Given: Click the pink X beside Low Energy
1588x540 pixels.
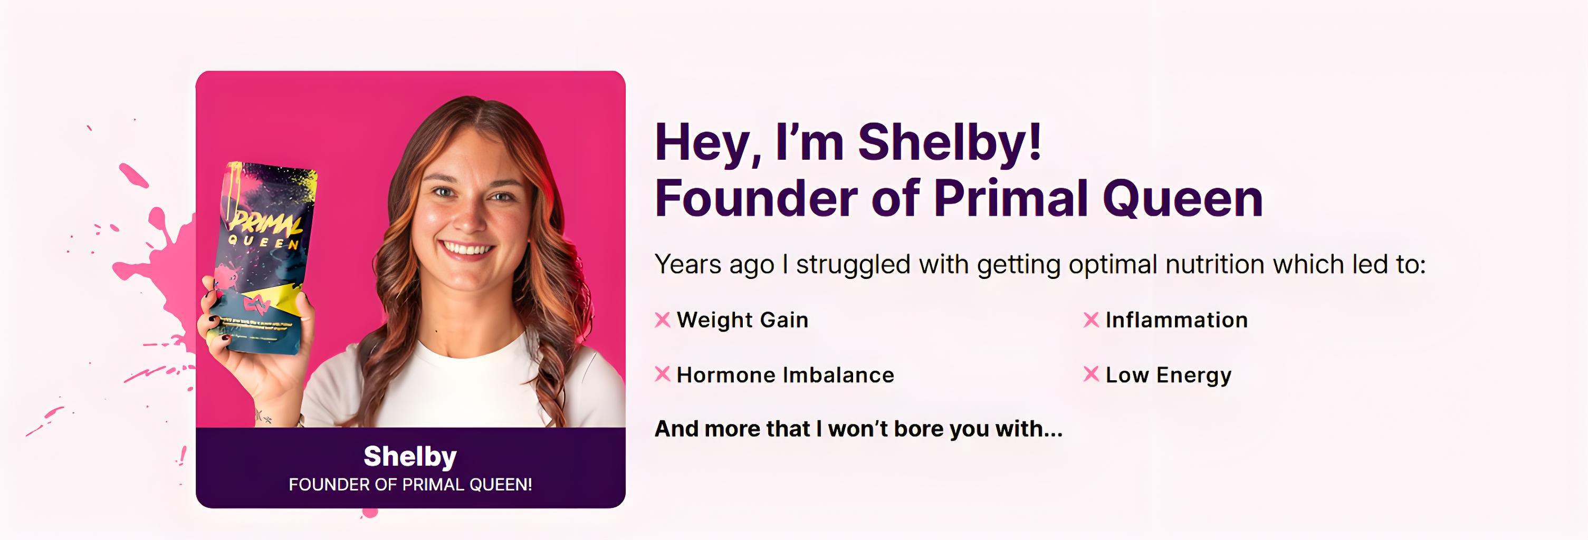Looking at the screenshot, I should point(1090,374).
